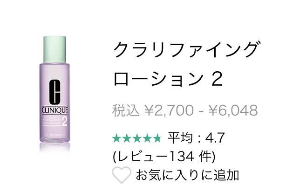Select the third green rating star
286x192 pixels.
137,138
